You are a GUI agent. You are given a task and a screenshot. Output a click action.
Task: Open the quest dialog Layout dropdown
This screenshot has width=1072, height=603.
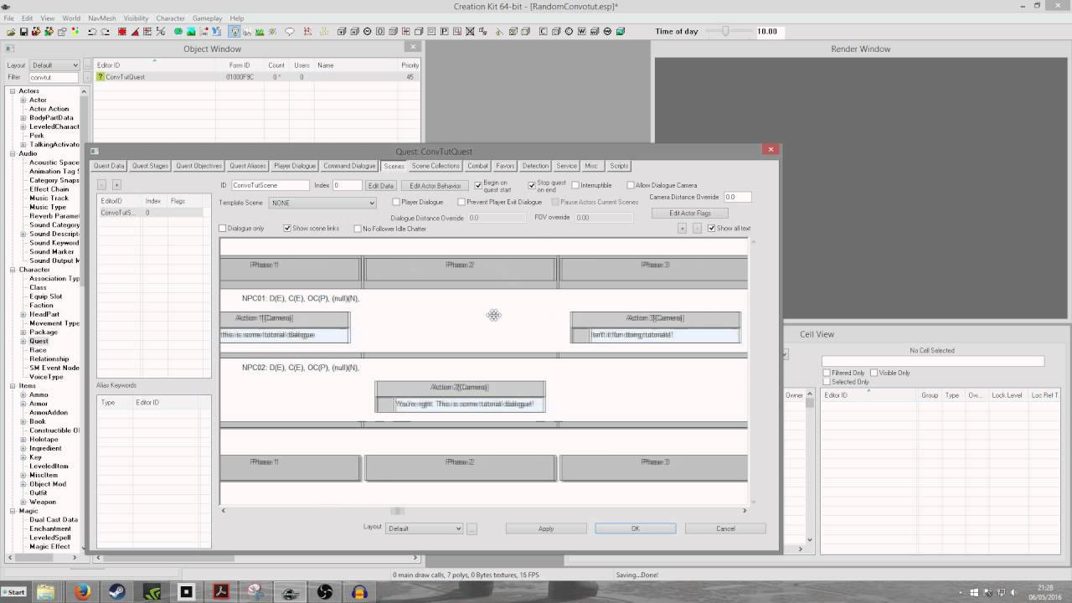424,528
